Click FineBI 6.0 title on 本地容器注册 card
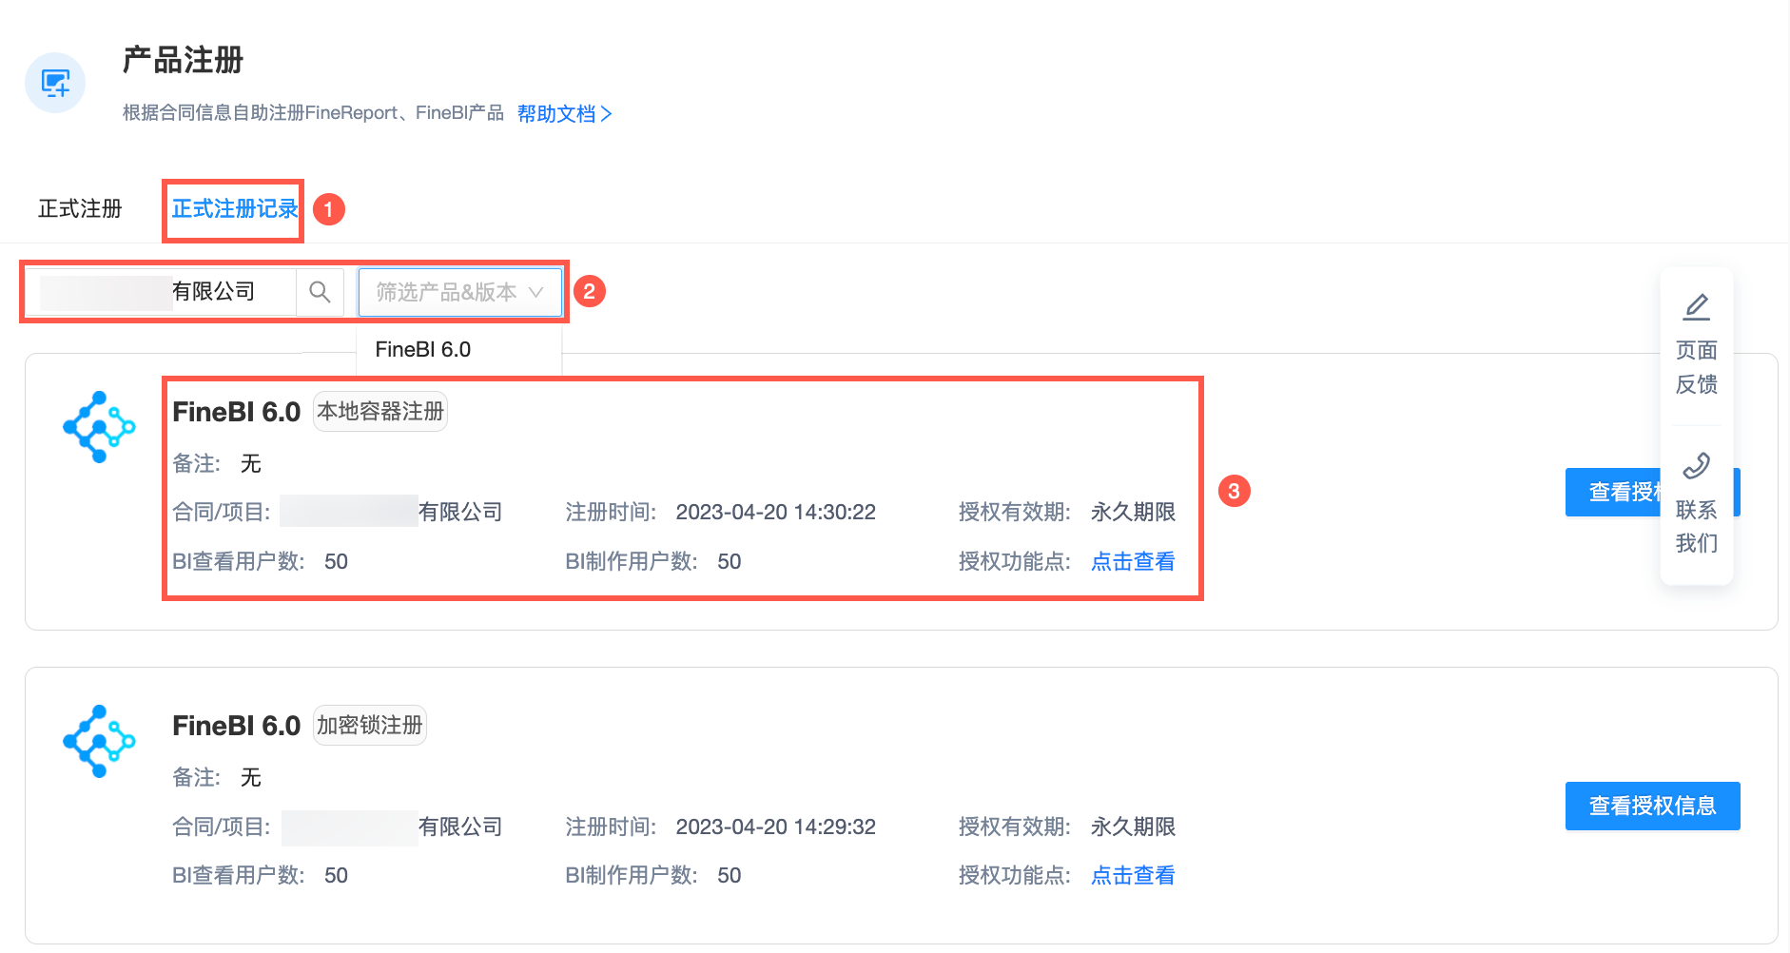Viewport: 1790px width, 953px height. pyautogui.click(x=236, y=412)
